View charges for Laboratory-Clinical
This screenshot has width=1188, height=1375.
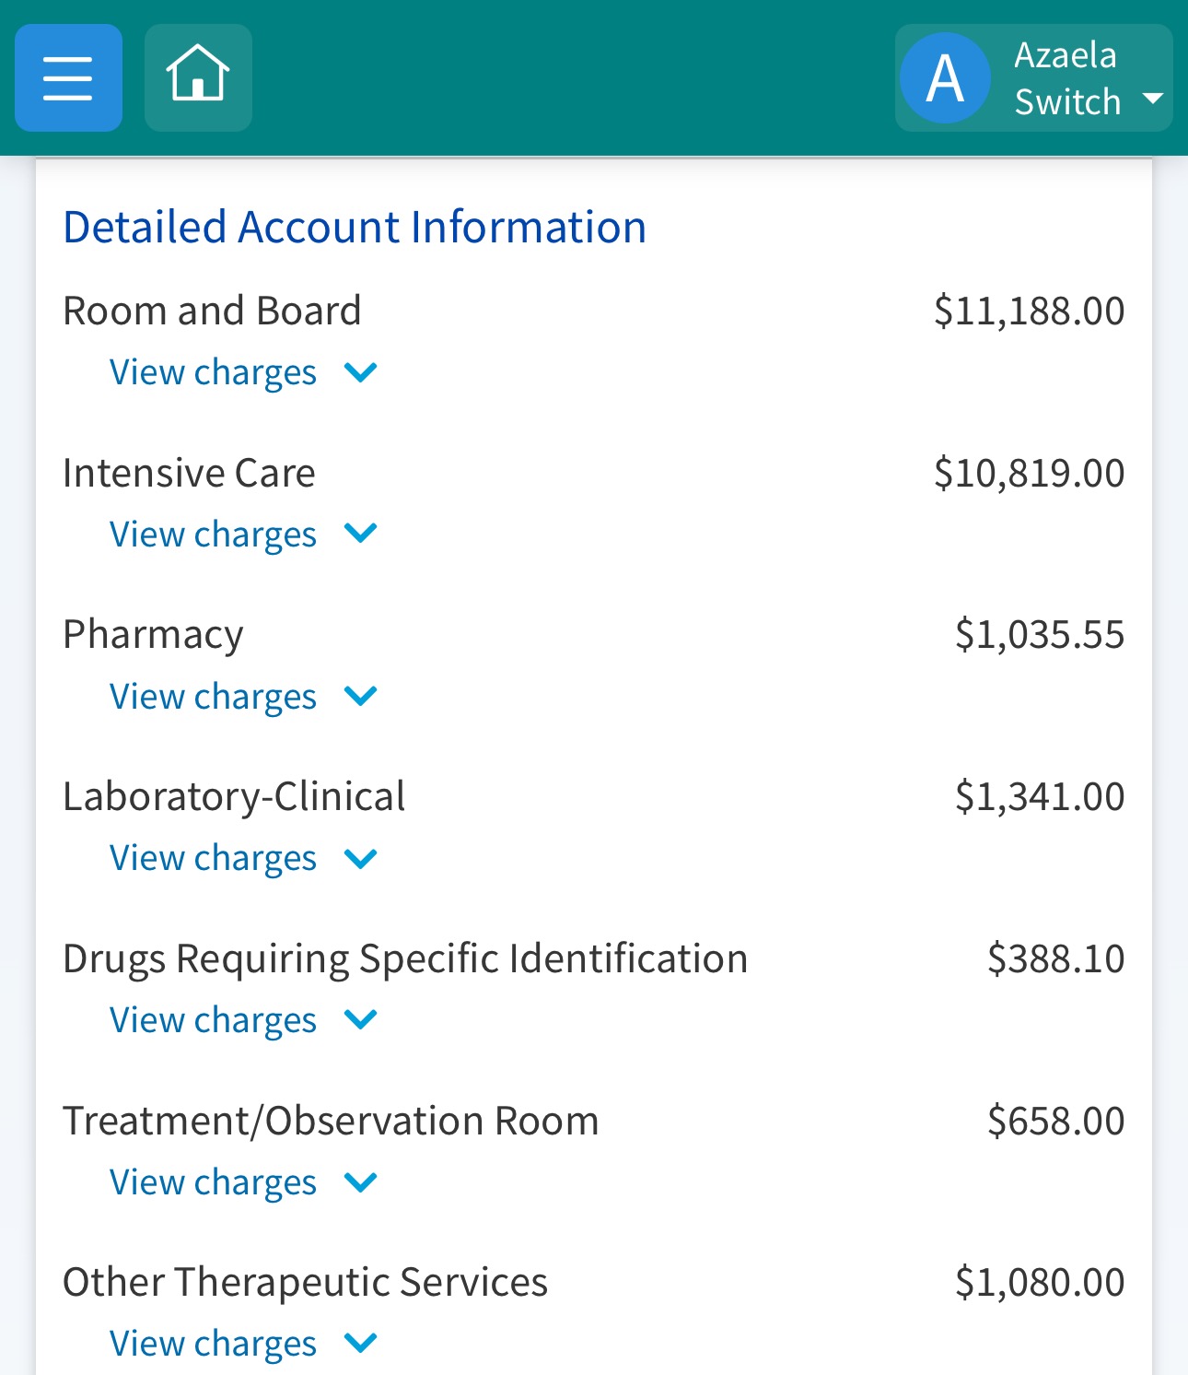(x=213, y=859)
